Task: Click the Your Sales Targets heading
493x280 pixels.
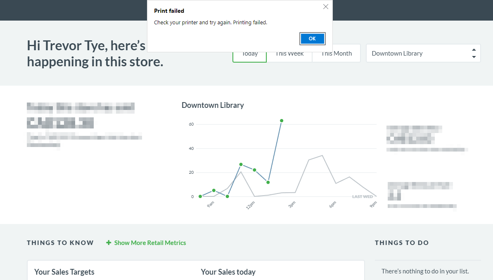Action: point(64,272)
